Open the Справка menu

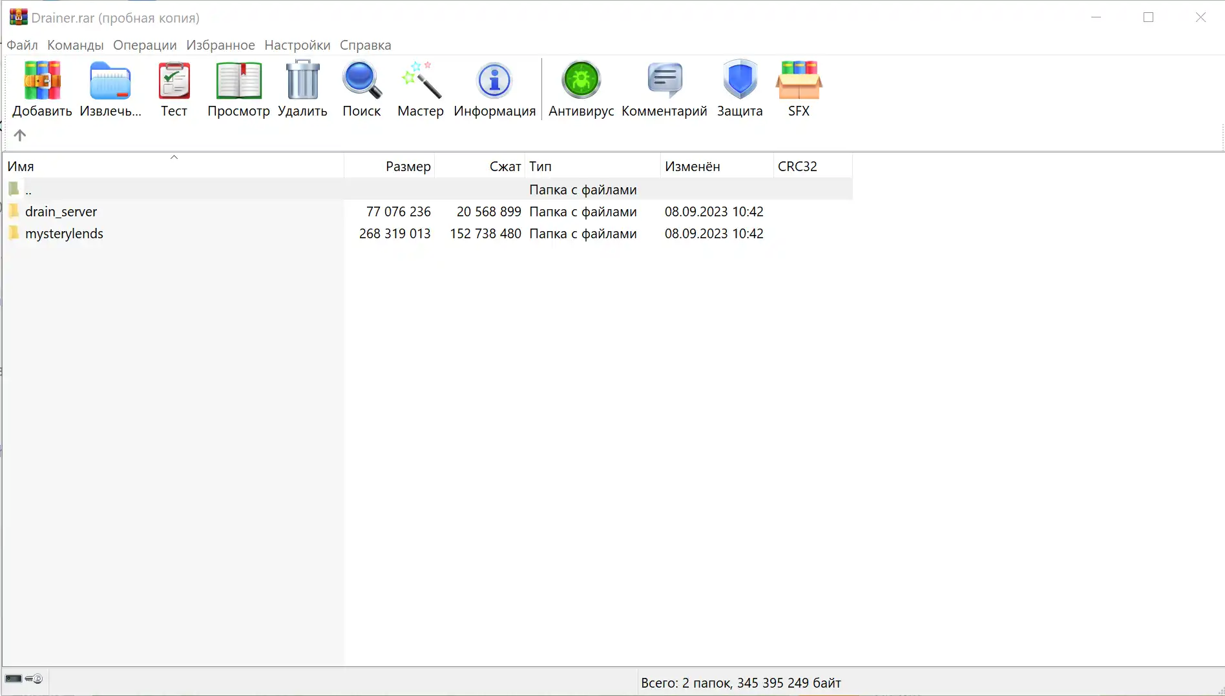click(x=366, y=45)
